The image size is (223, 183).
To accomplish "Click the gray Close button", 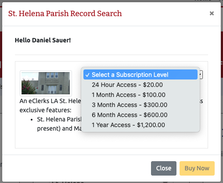I will coord(164,168).
